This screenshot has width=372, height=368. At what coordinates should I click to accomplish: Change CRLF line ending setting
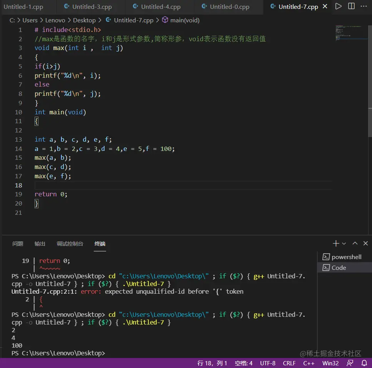click(x=289, y=363)
